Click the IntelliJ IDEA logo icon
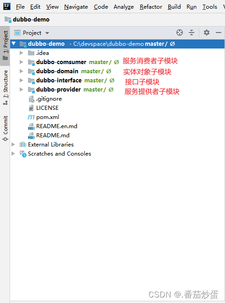The height and width of the screenshot is (303, 225). (7, 6)
